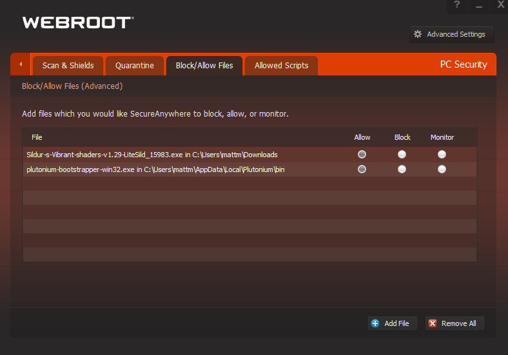Minimize the Webroot window
This screenshot has height=355, width=508.
(x=479, y=6)
